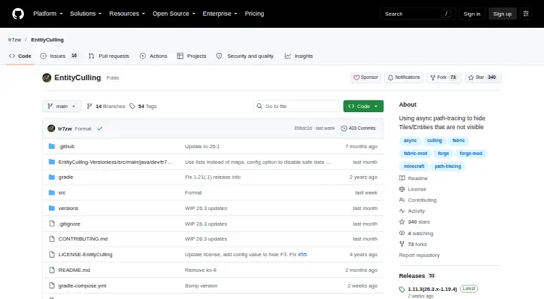Click the top-right header menu icon
Viewport: 544px width, 299px height.
tap(526, 14)
